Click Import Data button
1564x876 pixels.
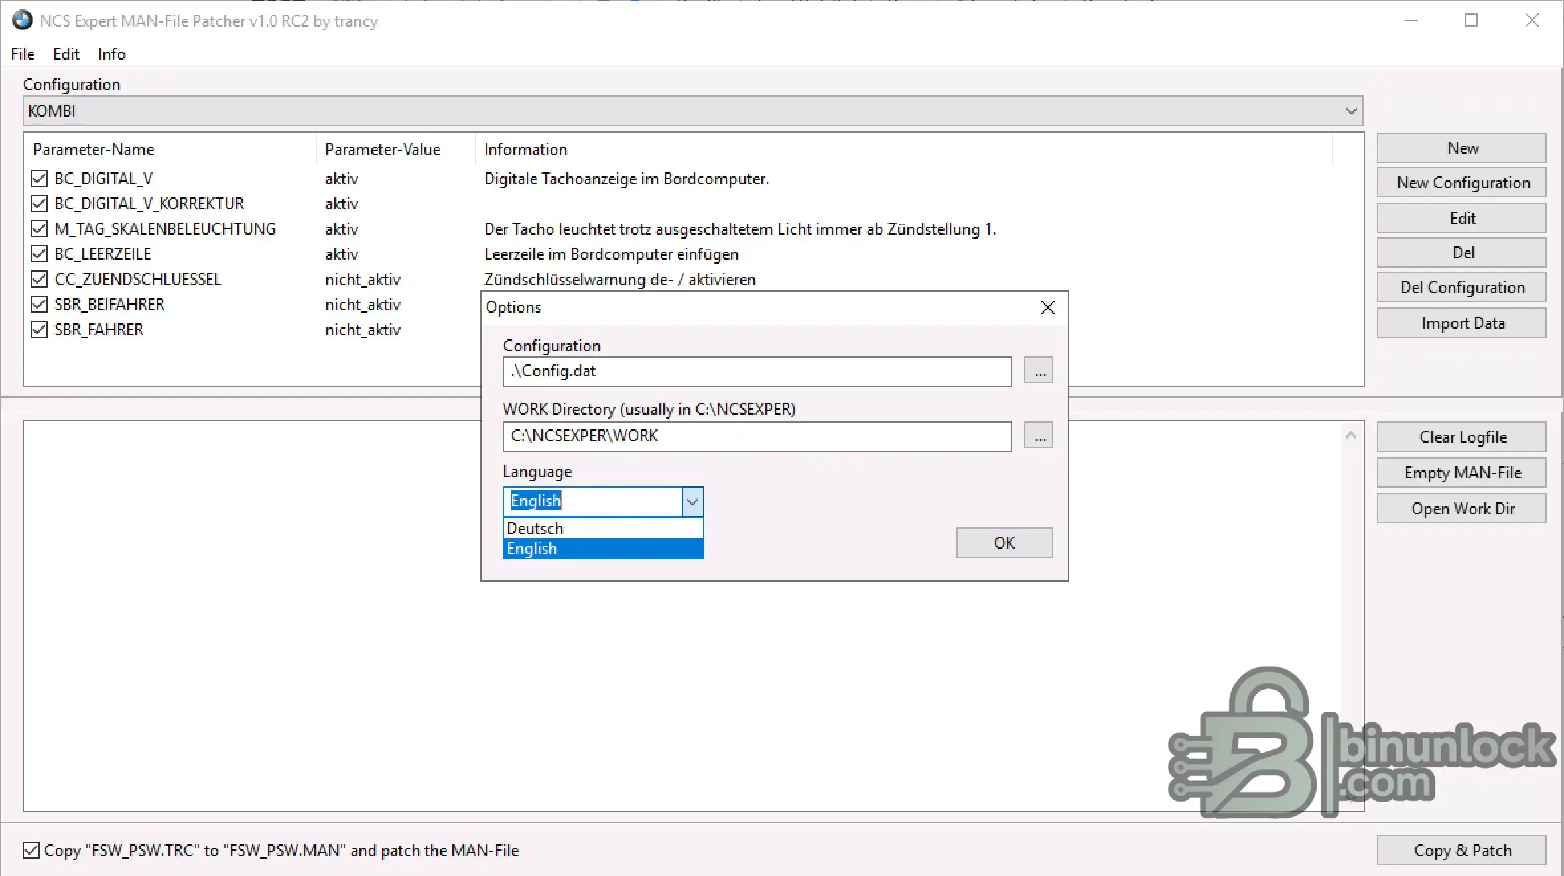click(1462, 323)
